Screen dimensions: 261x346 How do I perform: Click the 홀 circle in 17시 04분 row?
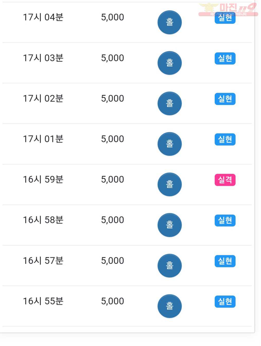pyautogui.click(x=170, y=22)
